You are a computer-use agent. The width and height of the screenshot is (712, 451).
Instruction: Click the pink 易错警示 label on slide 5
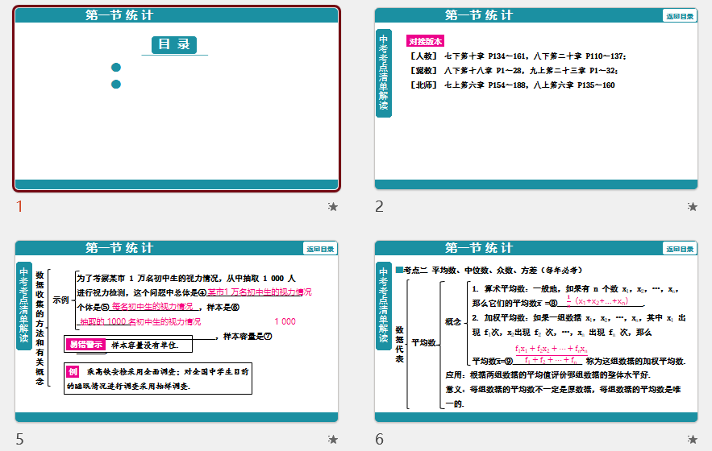point(85,345)
